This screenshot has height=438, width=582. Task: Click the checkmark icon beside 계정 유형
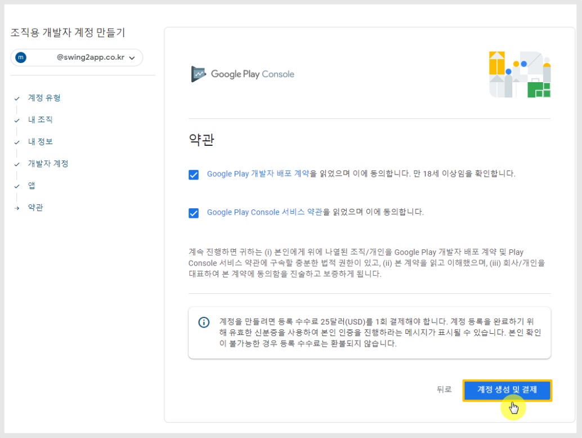coord(17,99)
